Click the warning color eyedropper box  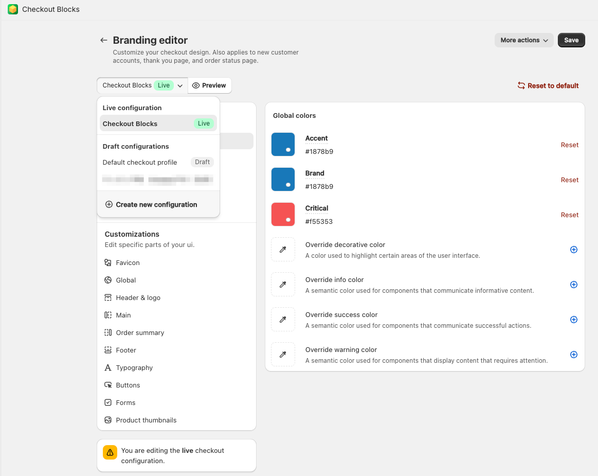283,355
